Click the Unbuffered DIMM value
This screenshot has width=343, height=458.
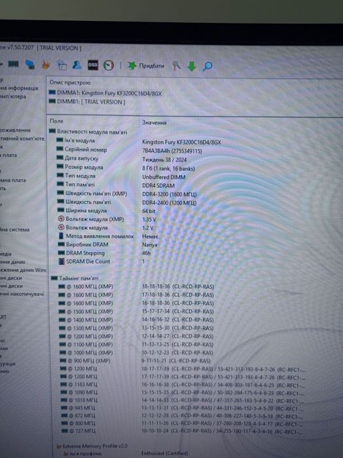pyautogui.click(x=164, y=177)
